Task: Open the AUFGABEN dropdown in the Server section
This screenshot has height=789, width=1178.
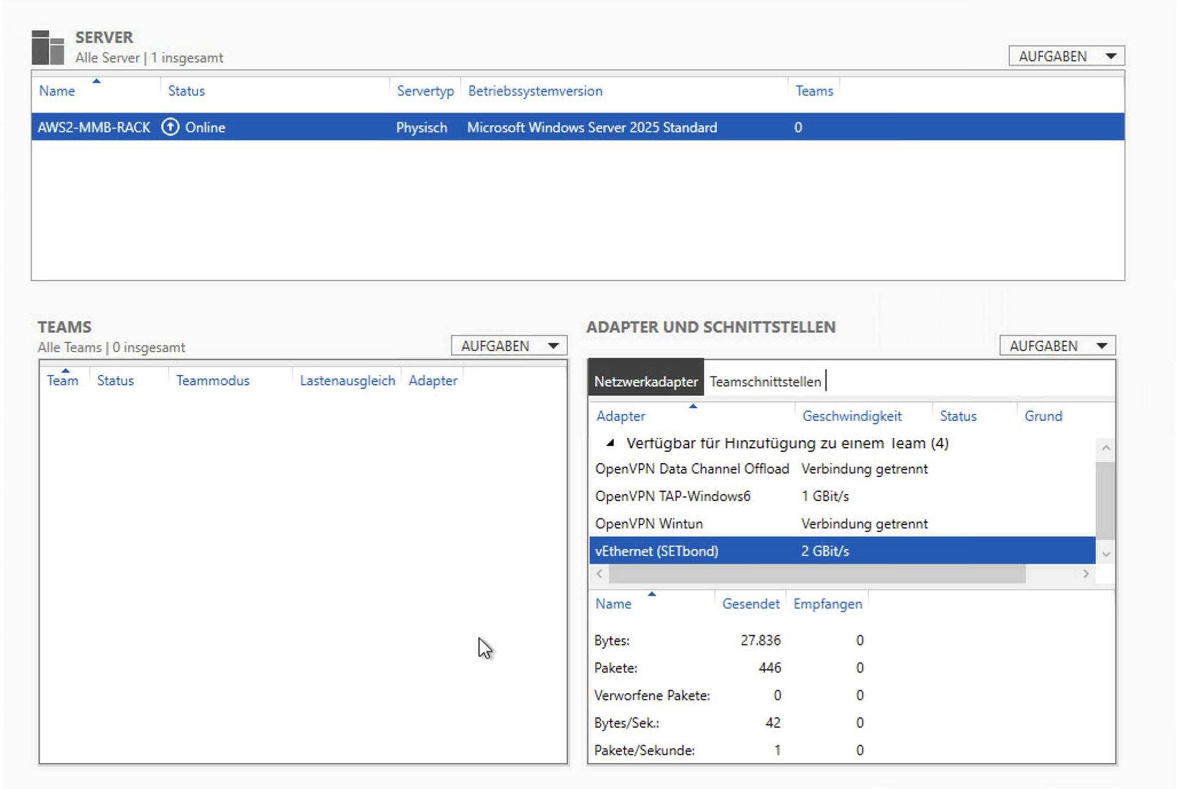Action: click(1066, 56)
